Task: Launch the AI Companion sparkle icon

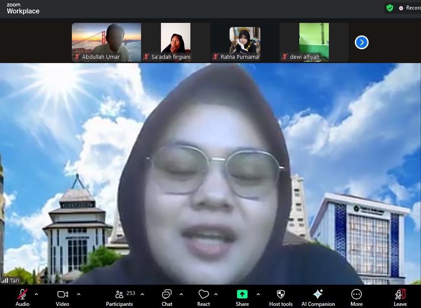Action: 318,294
